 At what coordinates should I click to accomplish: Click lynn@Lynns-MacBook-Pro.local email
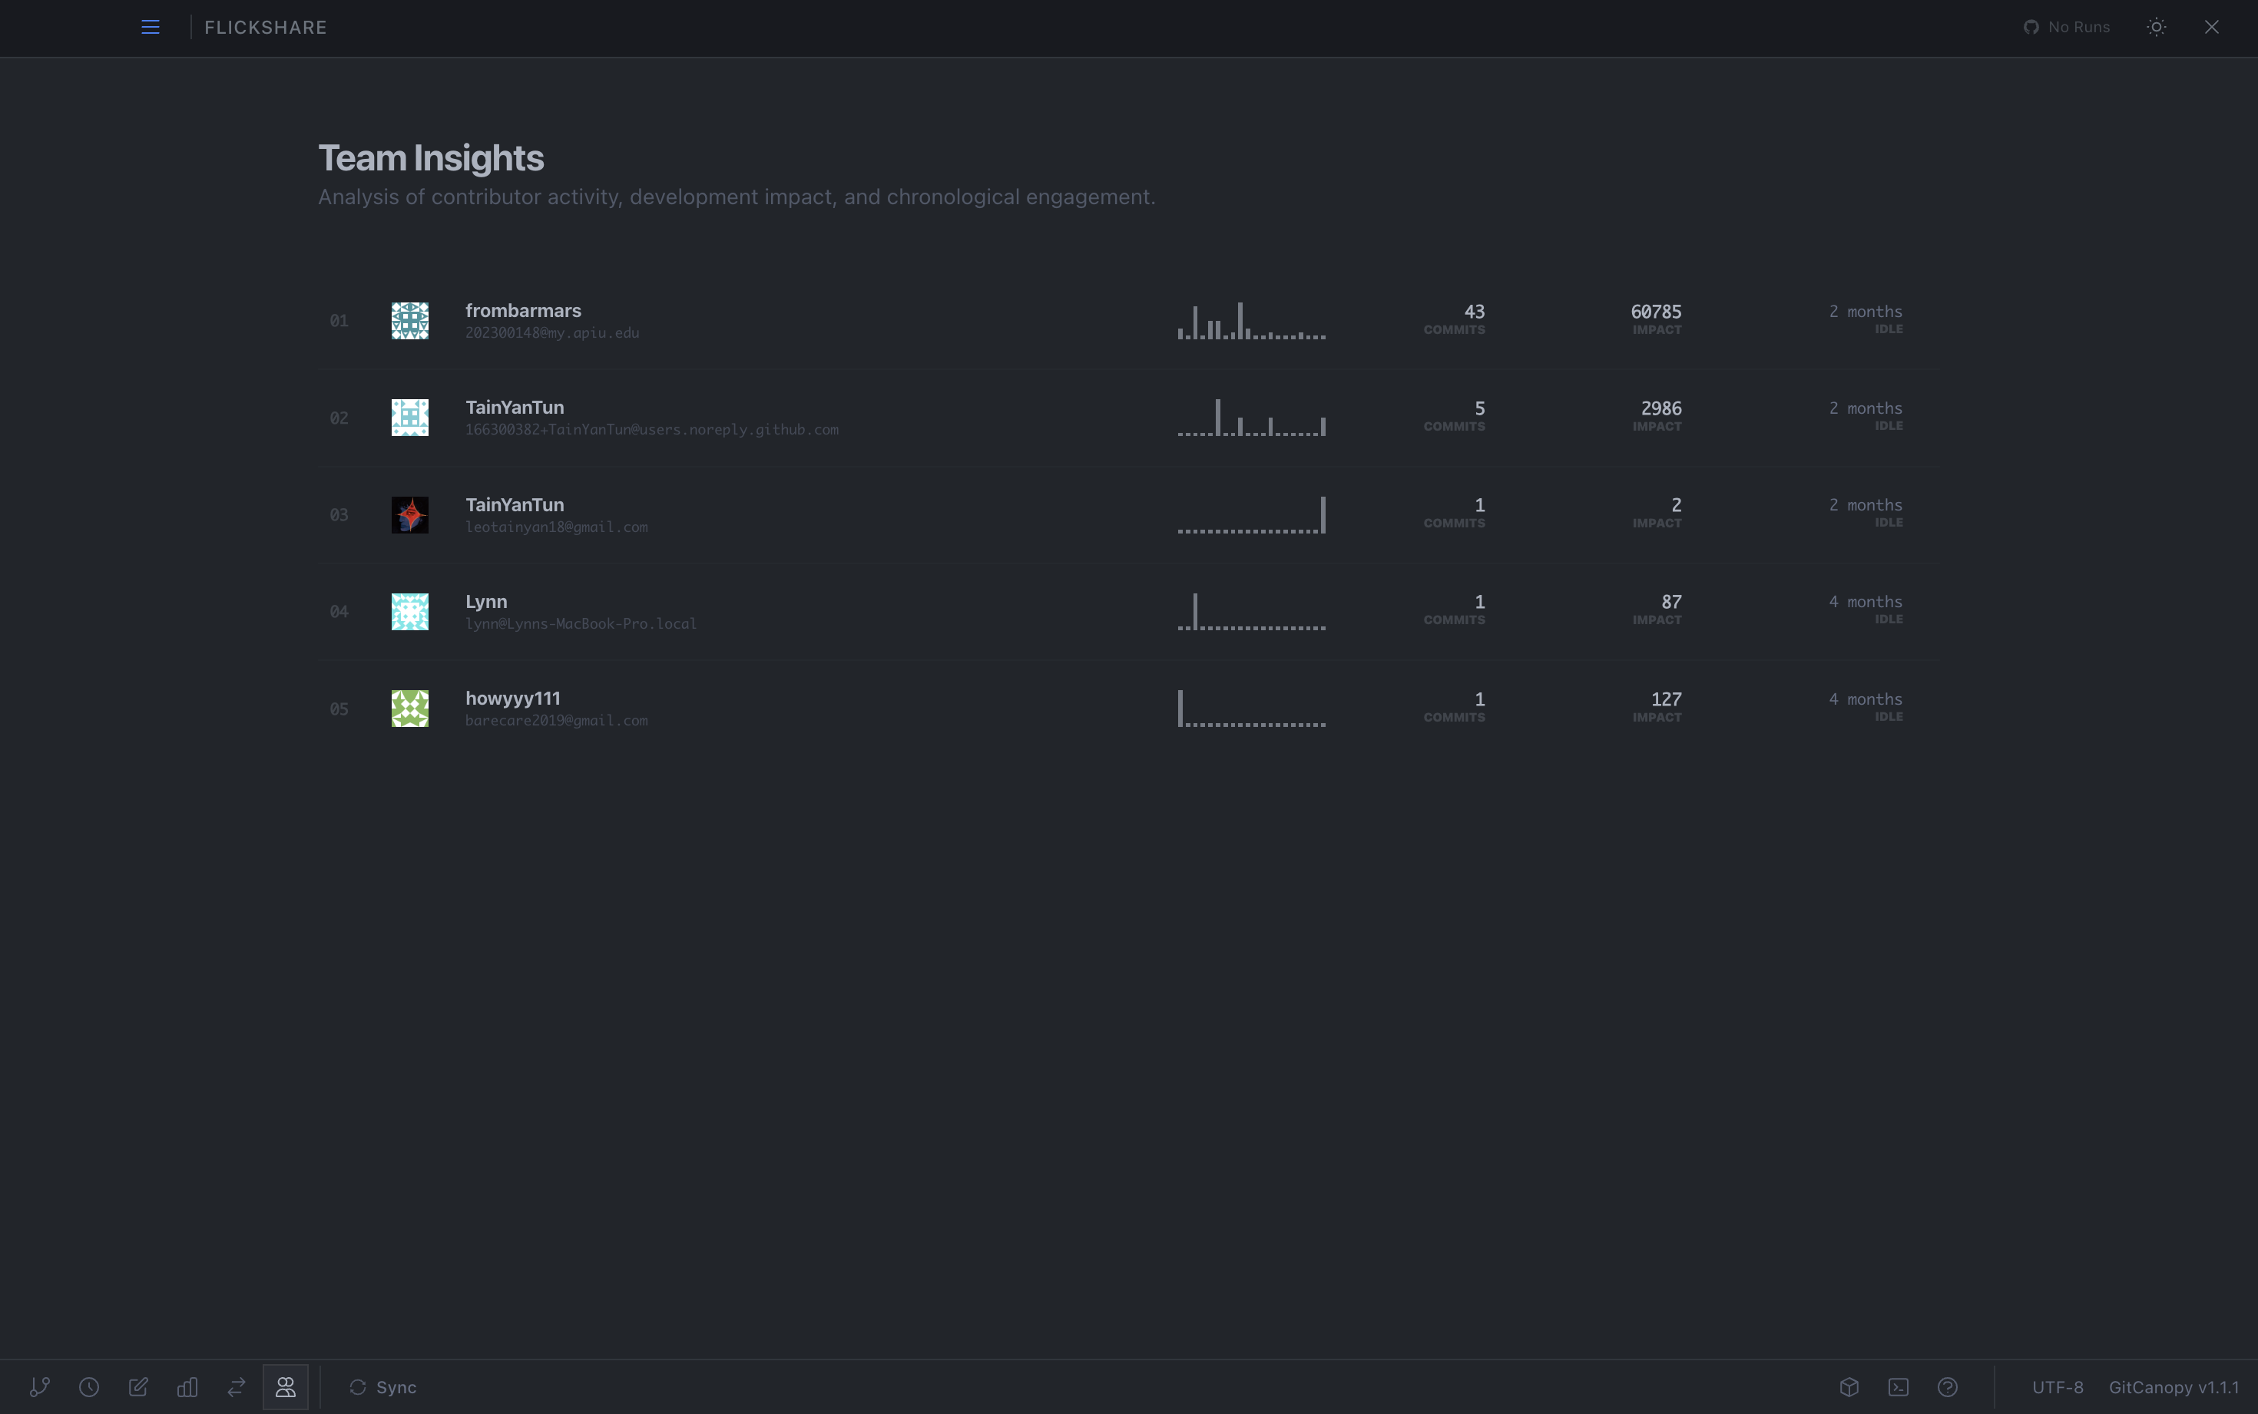581,624
